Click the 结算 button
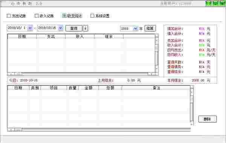 point(150,28)
